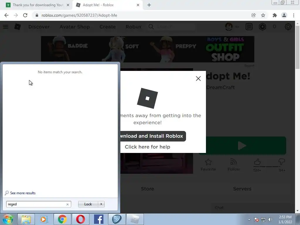Viewport: 300px width, 225px height.
Task: Click the Robux hexagon icon
Action: (x=262, y=27)
